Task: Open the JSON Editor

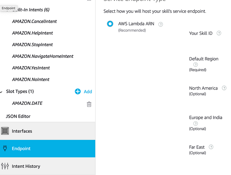Action: point(18,116)
